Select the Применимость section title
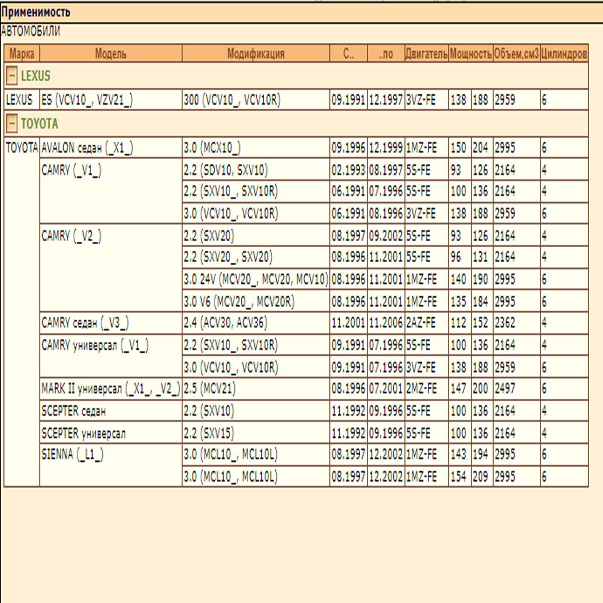Screen dimensions: 603x603 [x=36, y=12]
